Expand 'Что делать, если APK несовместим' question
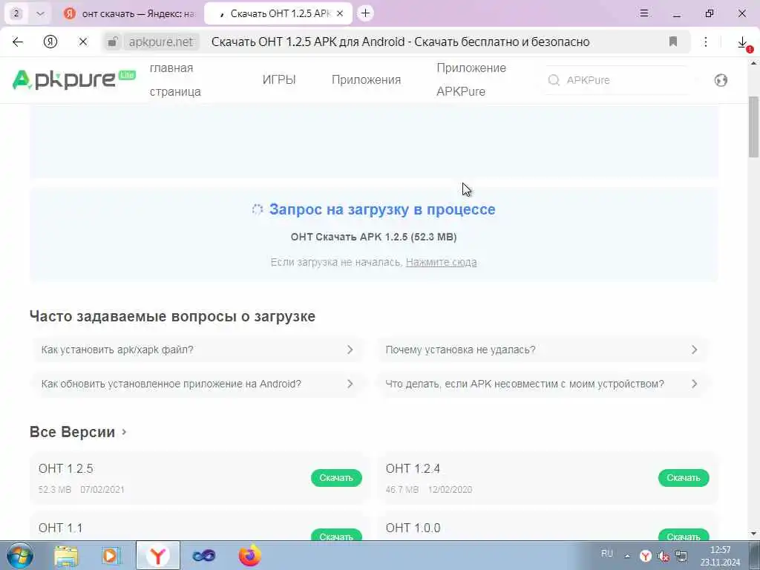The width and height of the screenshot is (760, 570). pyautogui.click(x=542, y=384)
